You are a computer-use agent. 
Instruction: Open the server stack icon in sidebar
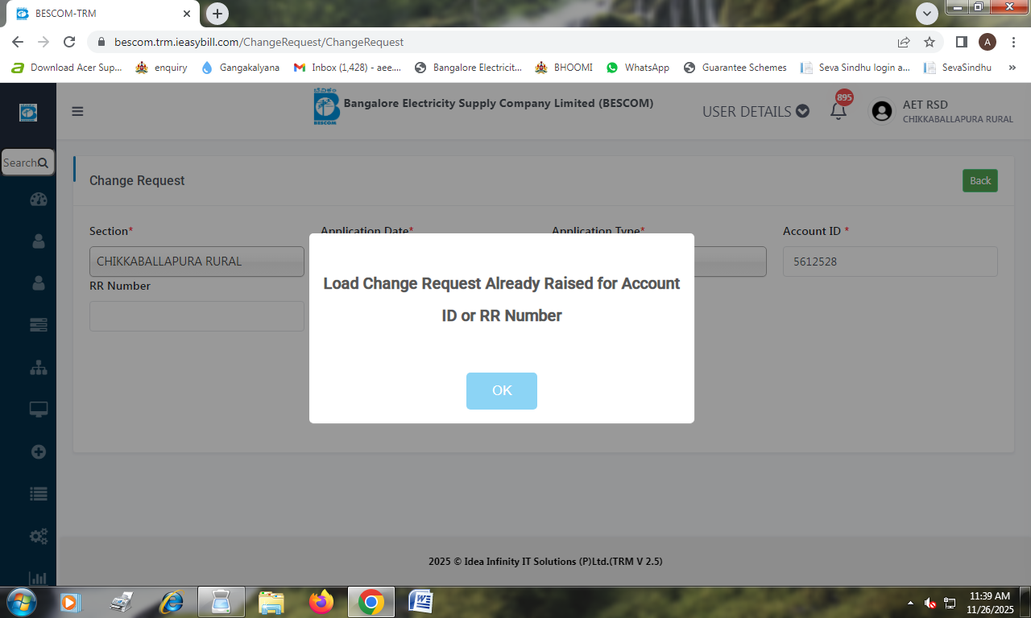coord(38,324)
